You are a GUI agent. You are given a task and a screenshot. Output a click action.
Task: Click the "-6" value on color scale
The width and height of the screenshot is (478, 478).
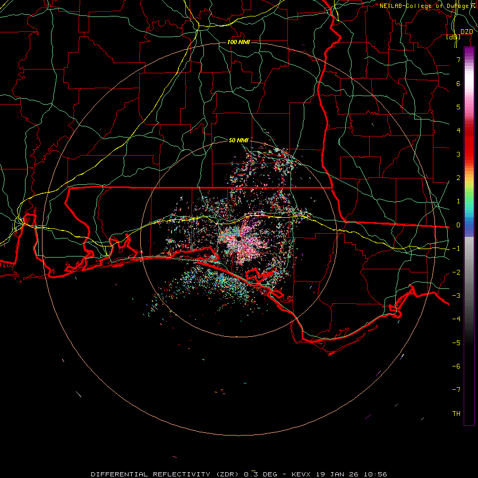456,366
